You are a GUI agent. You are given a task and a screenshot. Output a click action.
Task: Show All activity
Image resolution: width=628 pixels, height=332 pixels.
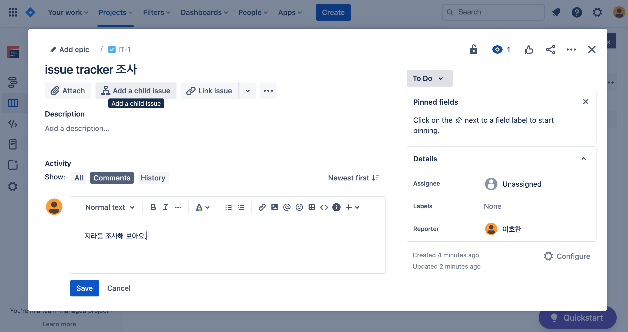tap(79, 178)
